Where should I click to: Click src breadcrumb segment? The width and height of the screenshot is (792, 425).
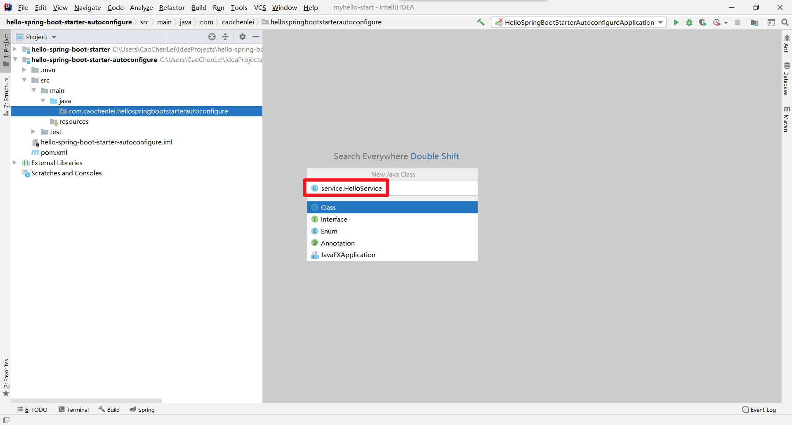[144, 22]
